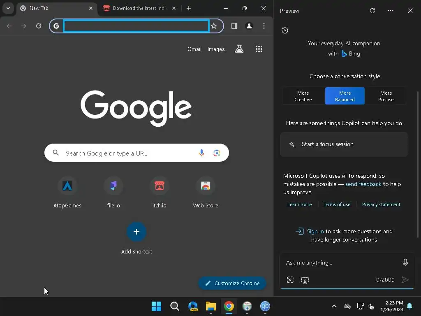
Task: Close the New Tab tab
Action: (91, 8)
